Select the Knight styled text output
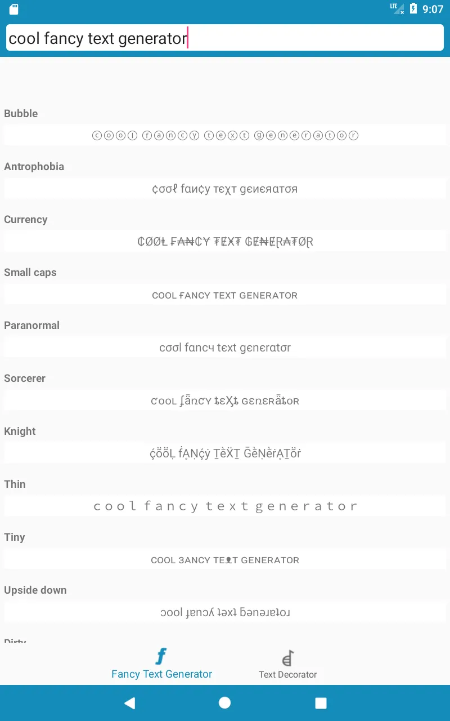The height and width of the screenshot is (721, 450). point(225,453)
